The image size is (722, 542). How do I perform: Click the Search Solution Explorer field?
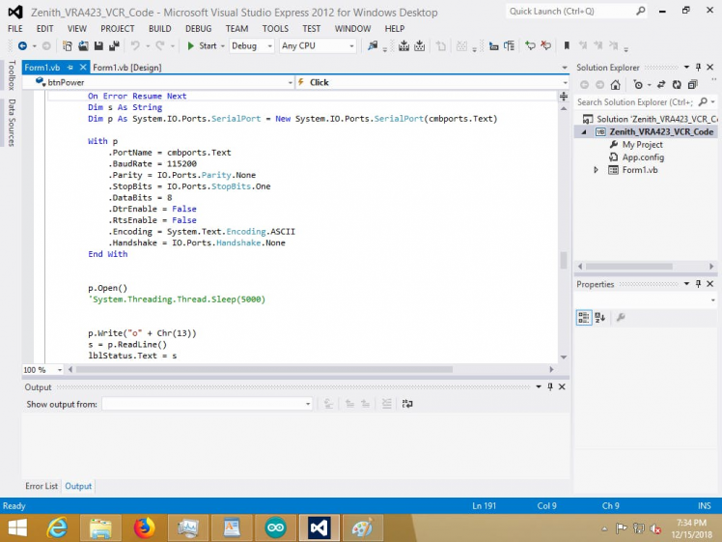pyautogui.click(x=635, y=101)
